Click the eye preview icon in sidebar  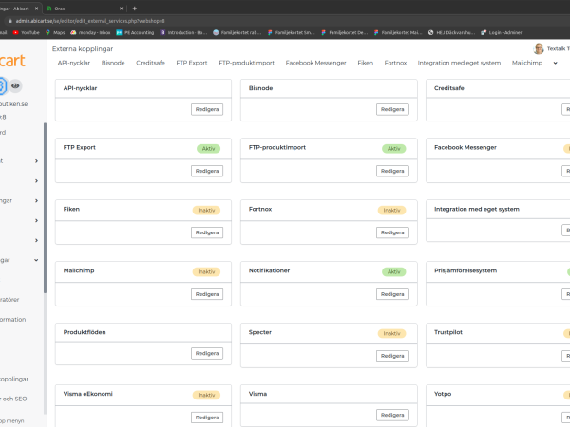tap(15, 85)
